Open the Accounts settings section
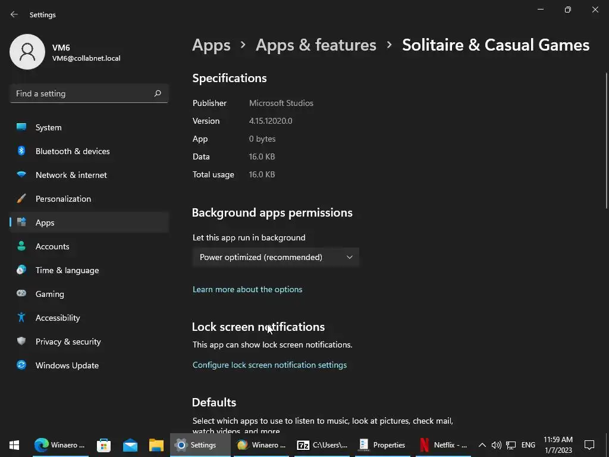This screenshot has width=609, height=457. (52, 246)
